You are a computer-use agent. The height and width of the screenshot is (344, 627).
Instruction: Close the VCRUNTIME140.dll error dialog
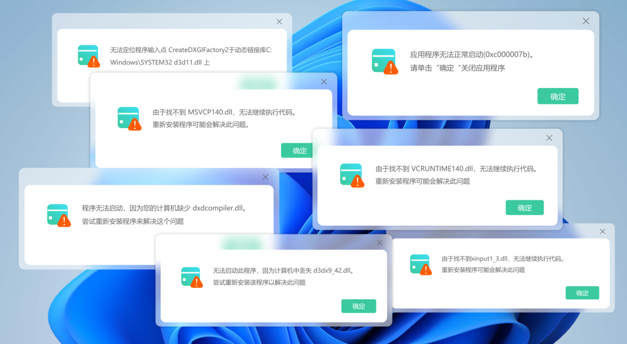549,138
